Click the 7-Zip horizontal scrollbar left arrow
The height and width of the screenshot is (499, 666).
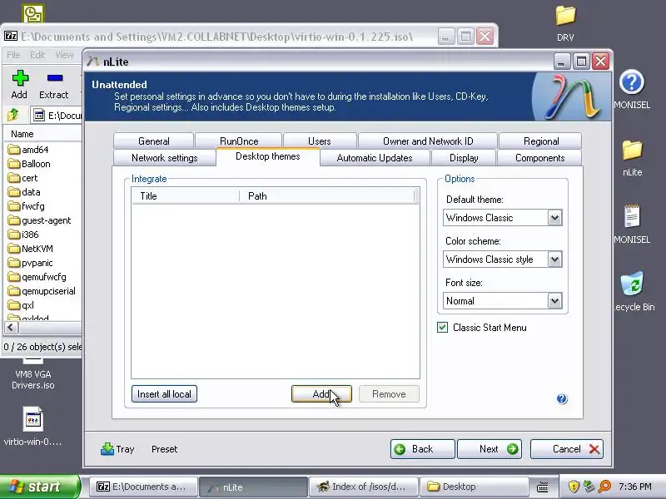[x=11, y=327]
